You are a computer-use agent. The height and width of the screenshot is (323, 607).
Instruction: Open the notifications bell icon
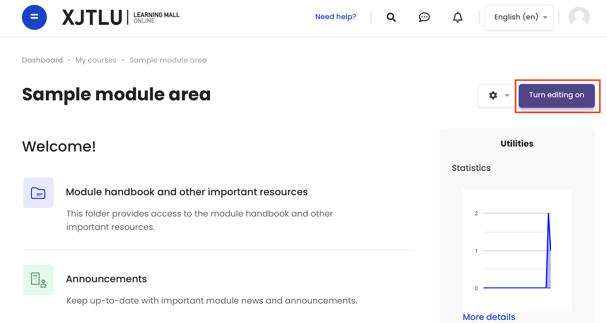pos(458,17)
